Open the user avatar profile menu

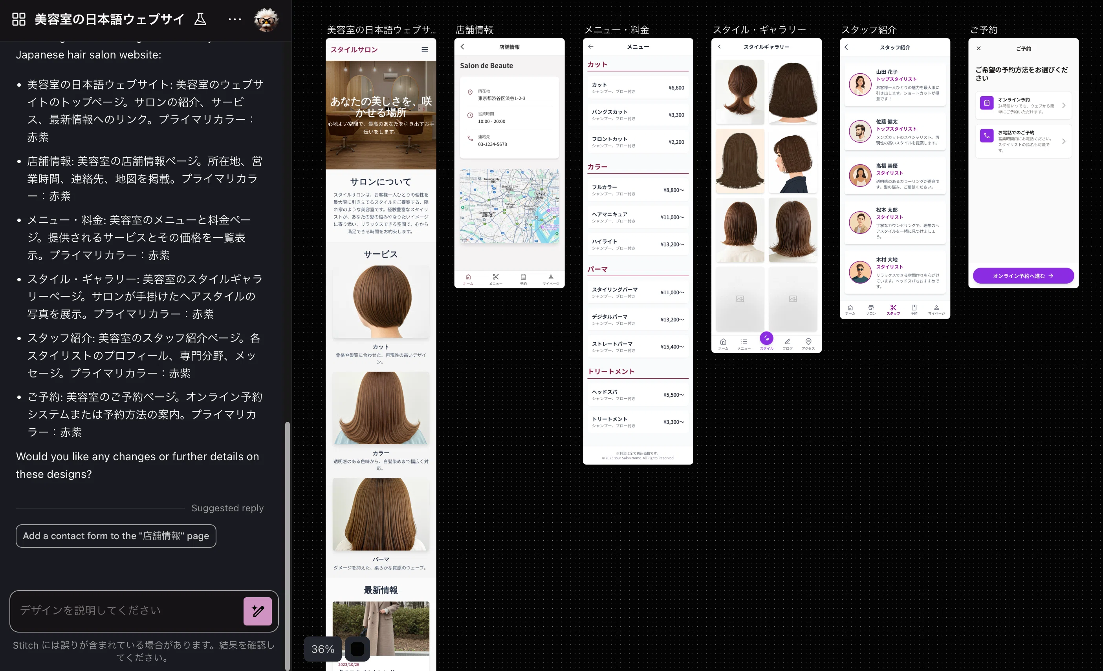coord(266,20)
